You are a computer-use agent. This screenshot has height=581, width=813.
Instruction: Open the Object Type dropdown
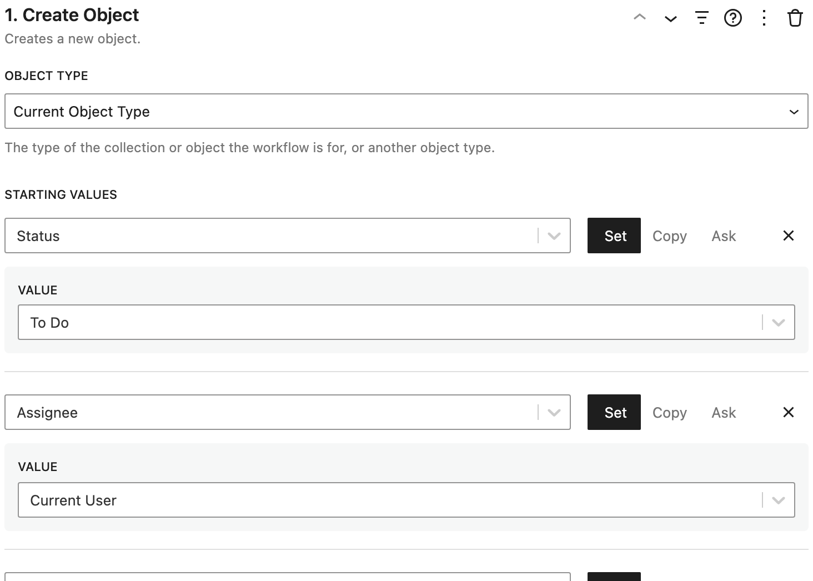click(406, 111)
